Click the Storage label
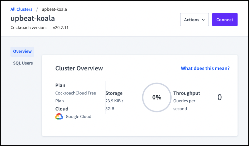Viewport: 249px width, 146px height. coord(114,93)
